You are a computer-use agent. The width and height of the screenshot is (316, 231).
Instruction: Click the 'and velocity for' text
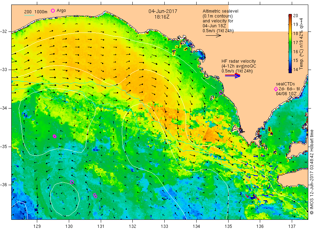coord(218,21)
